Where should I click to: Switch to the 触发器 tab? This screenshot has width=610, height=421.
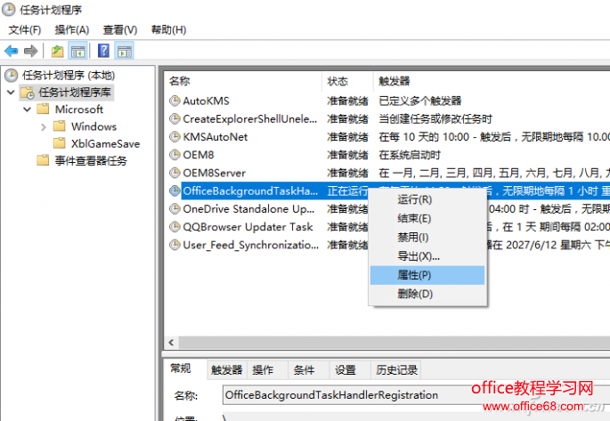point(227,369)
